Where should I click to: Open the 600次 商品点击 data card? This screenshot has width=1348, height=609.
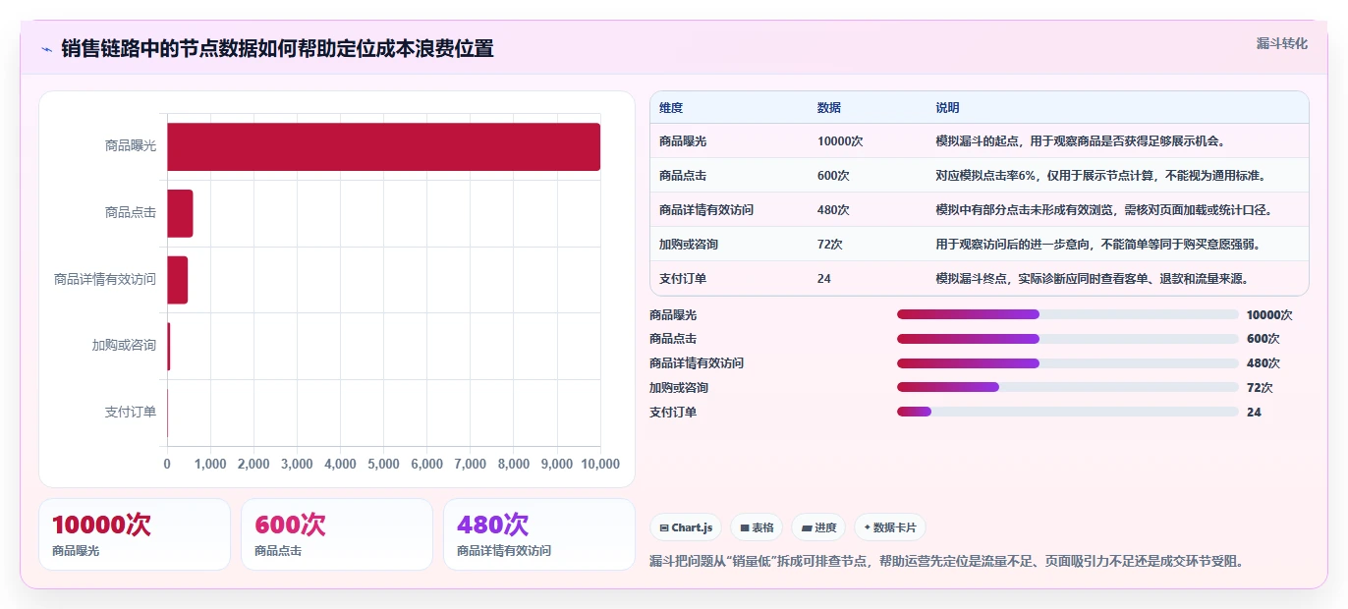coord(337,534)
